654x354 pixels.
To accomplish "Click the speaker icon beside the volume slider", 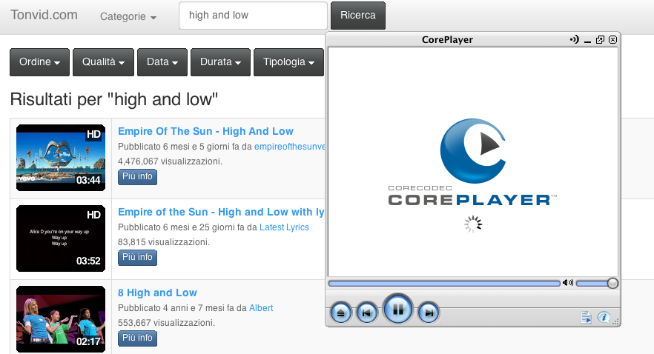I will [x=568, y=283].
